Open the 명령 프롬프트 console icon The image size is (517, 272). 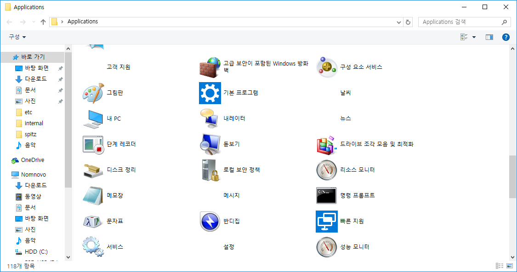pyautogui.click(x=326, y=195)
